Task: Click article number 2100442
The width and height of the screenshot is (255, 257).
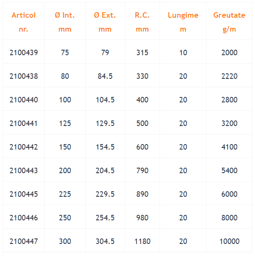Action: pos(24,147)
